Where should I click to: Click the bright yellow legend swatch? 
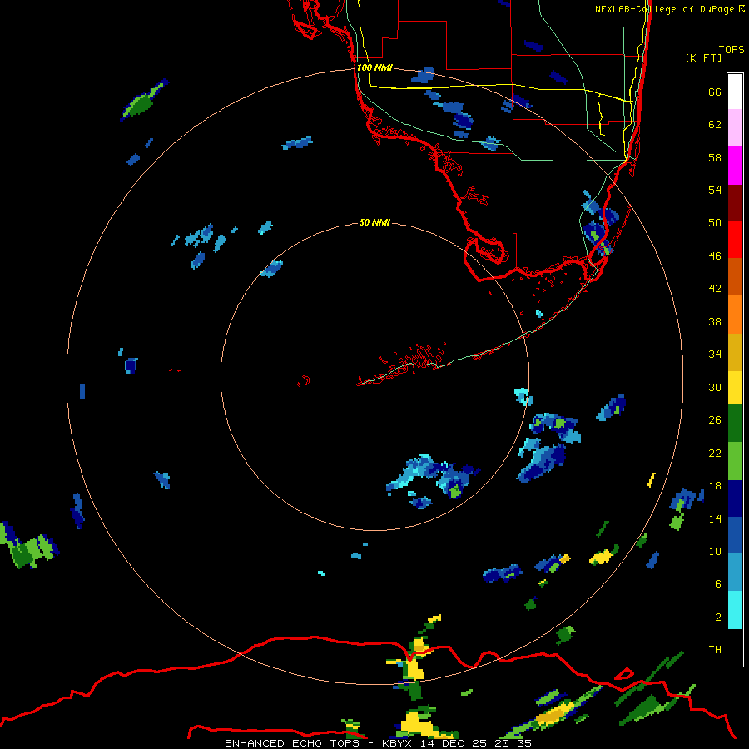coord(735,388)
